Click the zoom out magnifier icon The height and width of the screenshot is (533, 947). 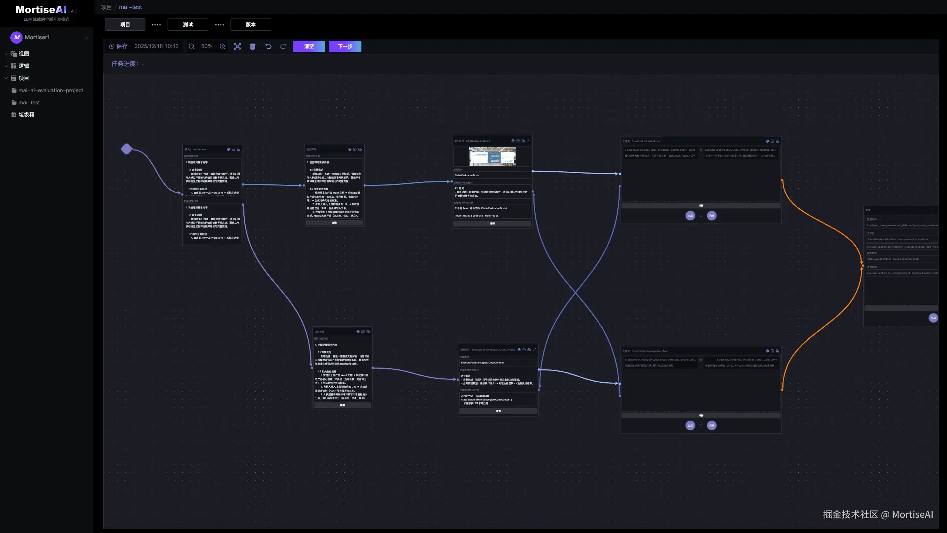coord(191,46)
